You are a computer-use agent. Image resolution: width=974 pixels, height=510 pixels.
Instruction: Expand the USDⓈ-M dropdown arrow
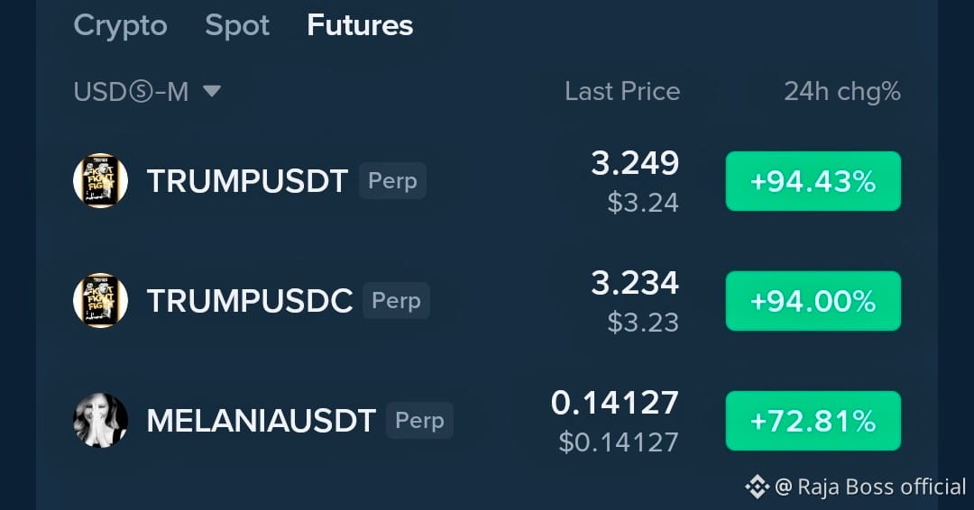click(x=212, y=91)
